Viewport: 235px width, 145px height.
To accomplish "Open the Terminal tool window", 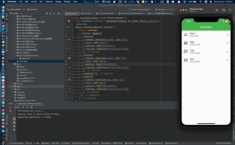I will [118, 143].
